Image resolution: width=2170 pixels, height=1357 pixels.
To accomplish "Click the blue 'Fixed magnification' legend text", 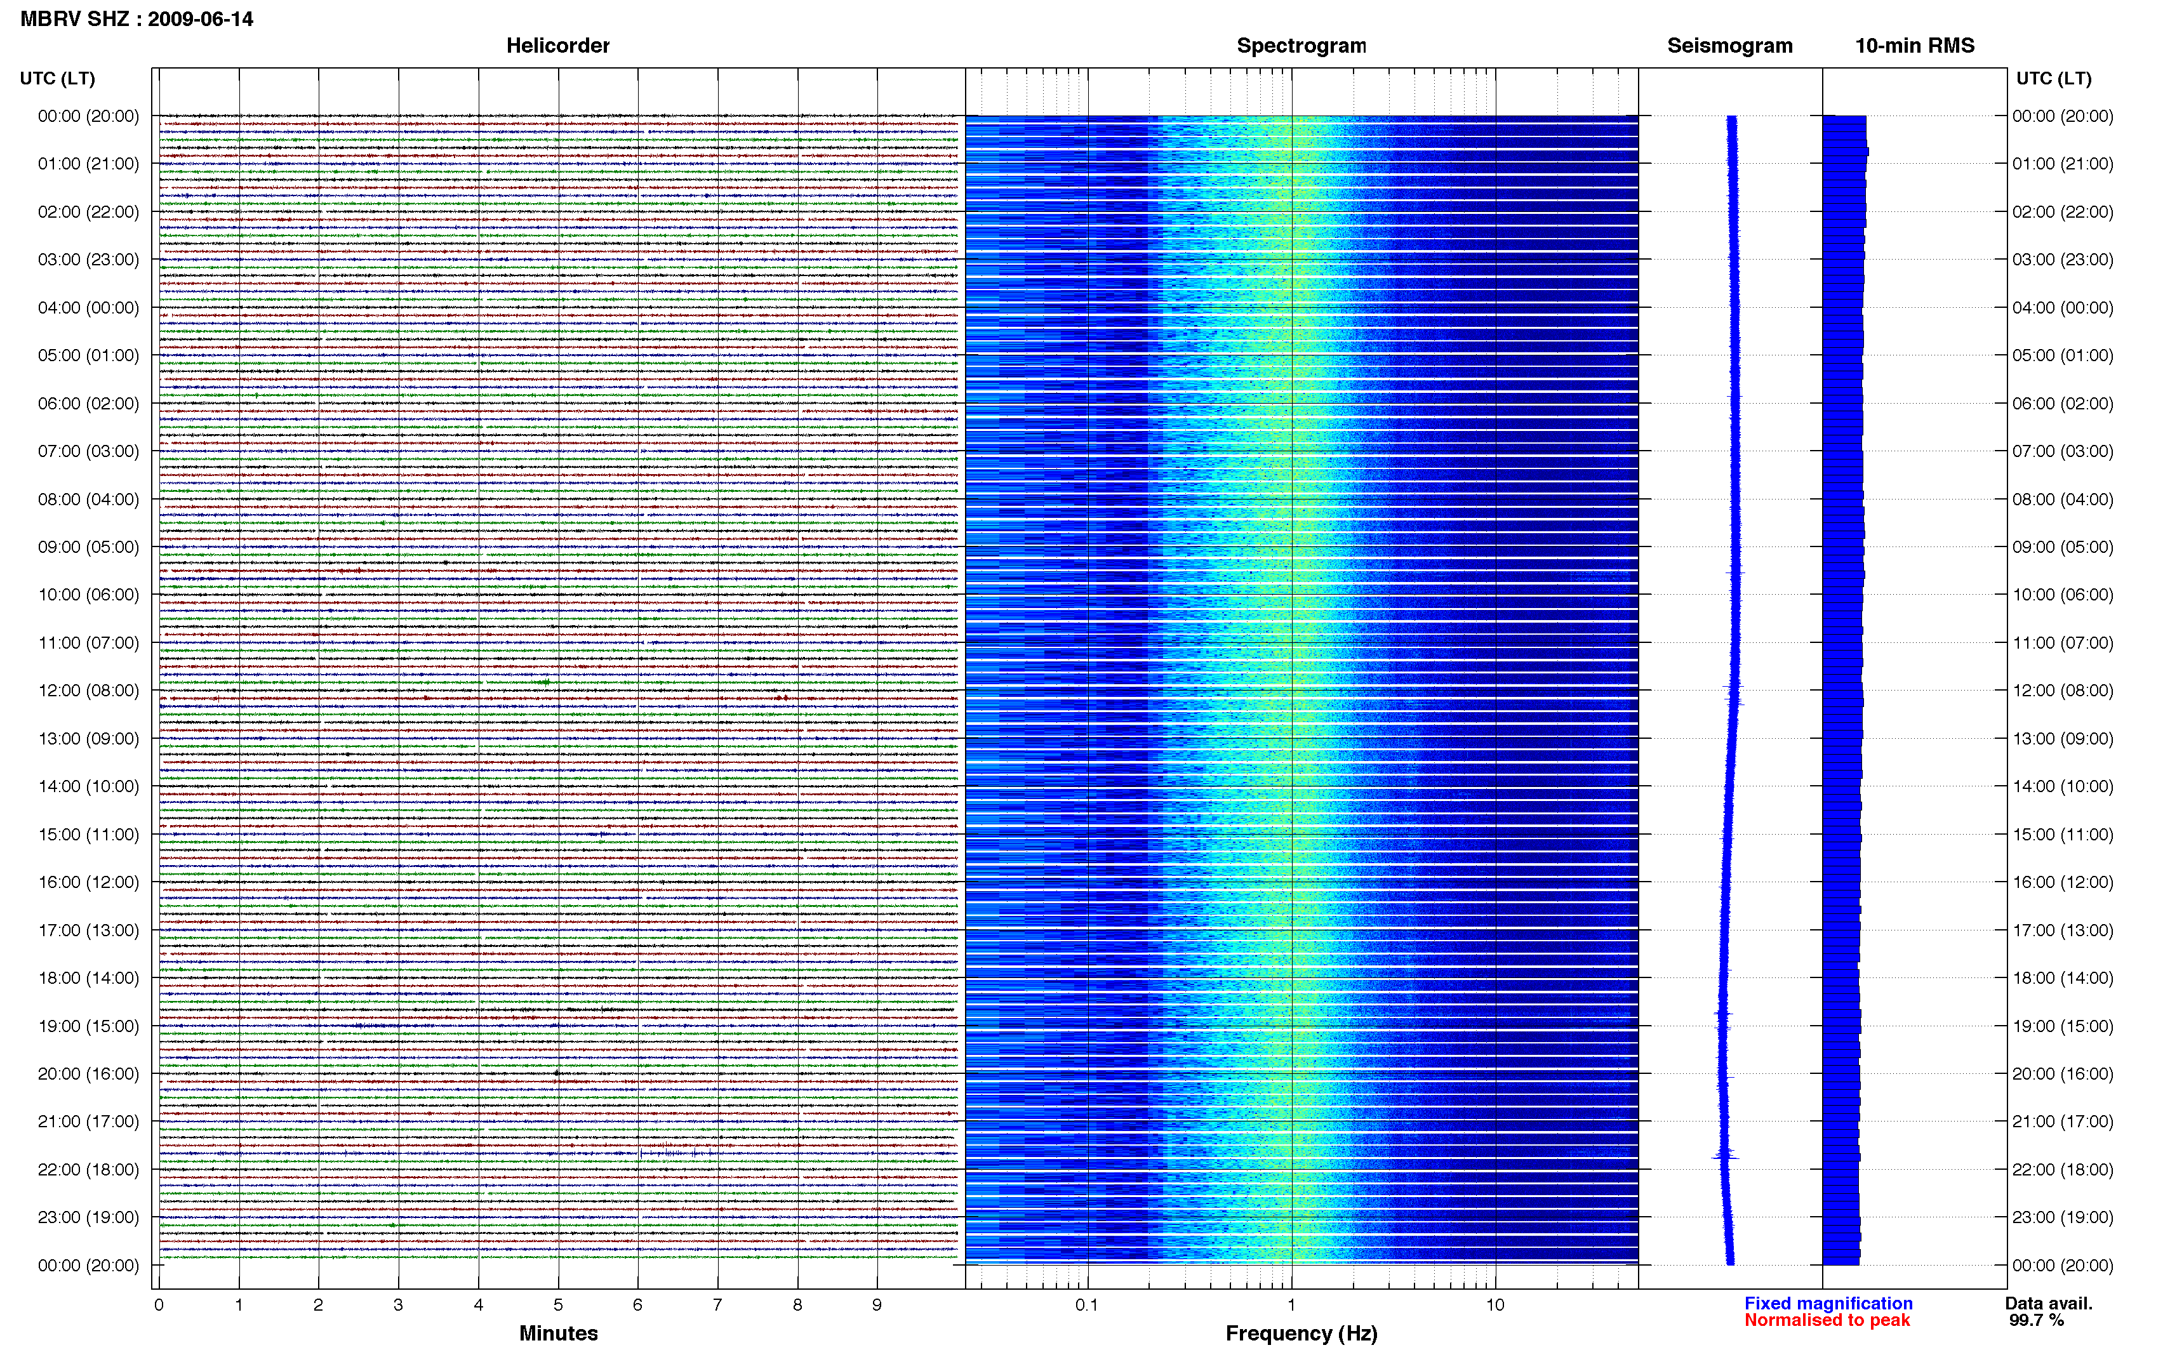I will [1828, 1303].
